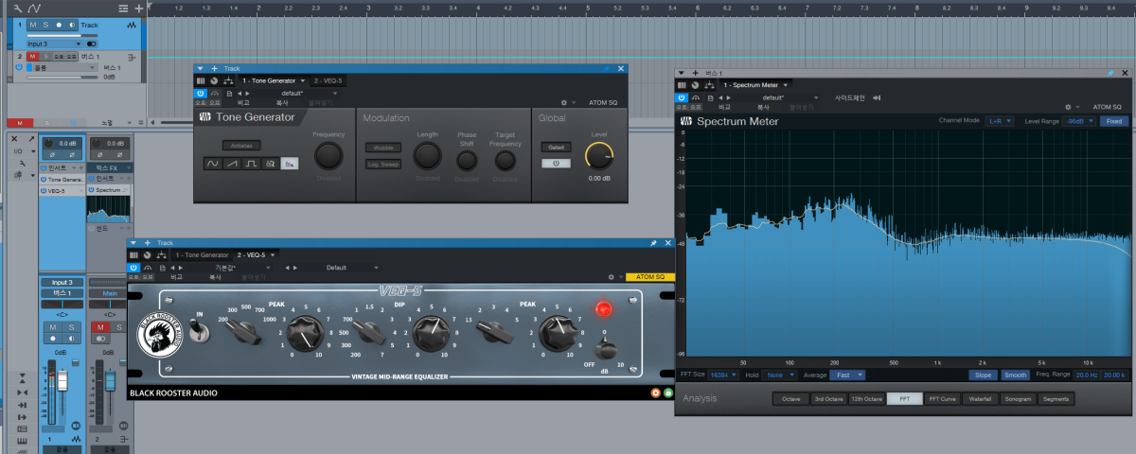Image resolution: width=1136 pixels, height=454 pixels.
Task: Open the gear settings in Spectrum Meter window
Action: [x=1069, y=107]
